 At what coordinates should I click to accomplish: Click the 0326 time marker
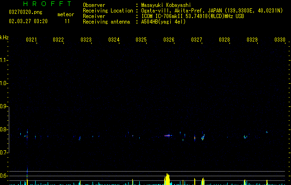coord(169,40)
